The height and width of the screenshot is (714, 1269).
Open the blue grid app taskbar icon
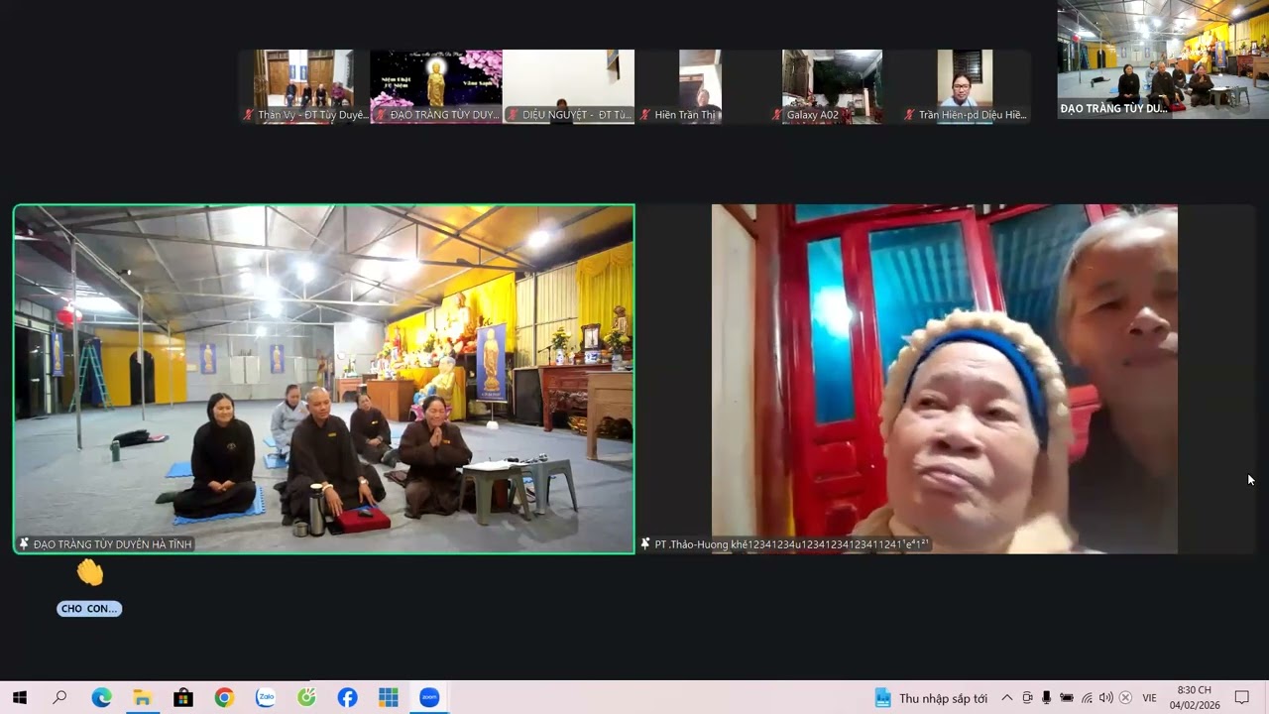click(x=389, y=698)
